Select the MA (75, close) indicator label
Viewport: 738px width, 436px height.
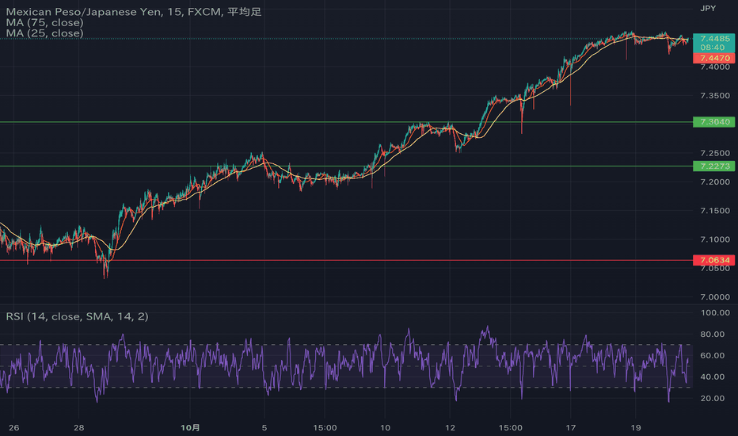click(44, 23)
